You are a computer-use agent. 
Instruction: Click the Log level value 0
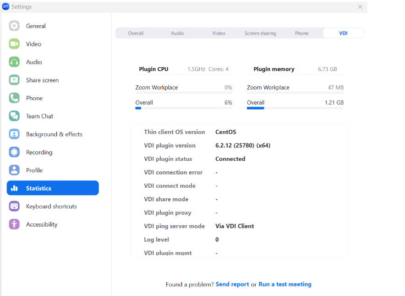[217, 239]
